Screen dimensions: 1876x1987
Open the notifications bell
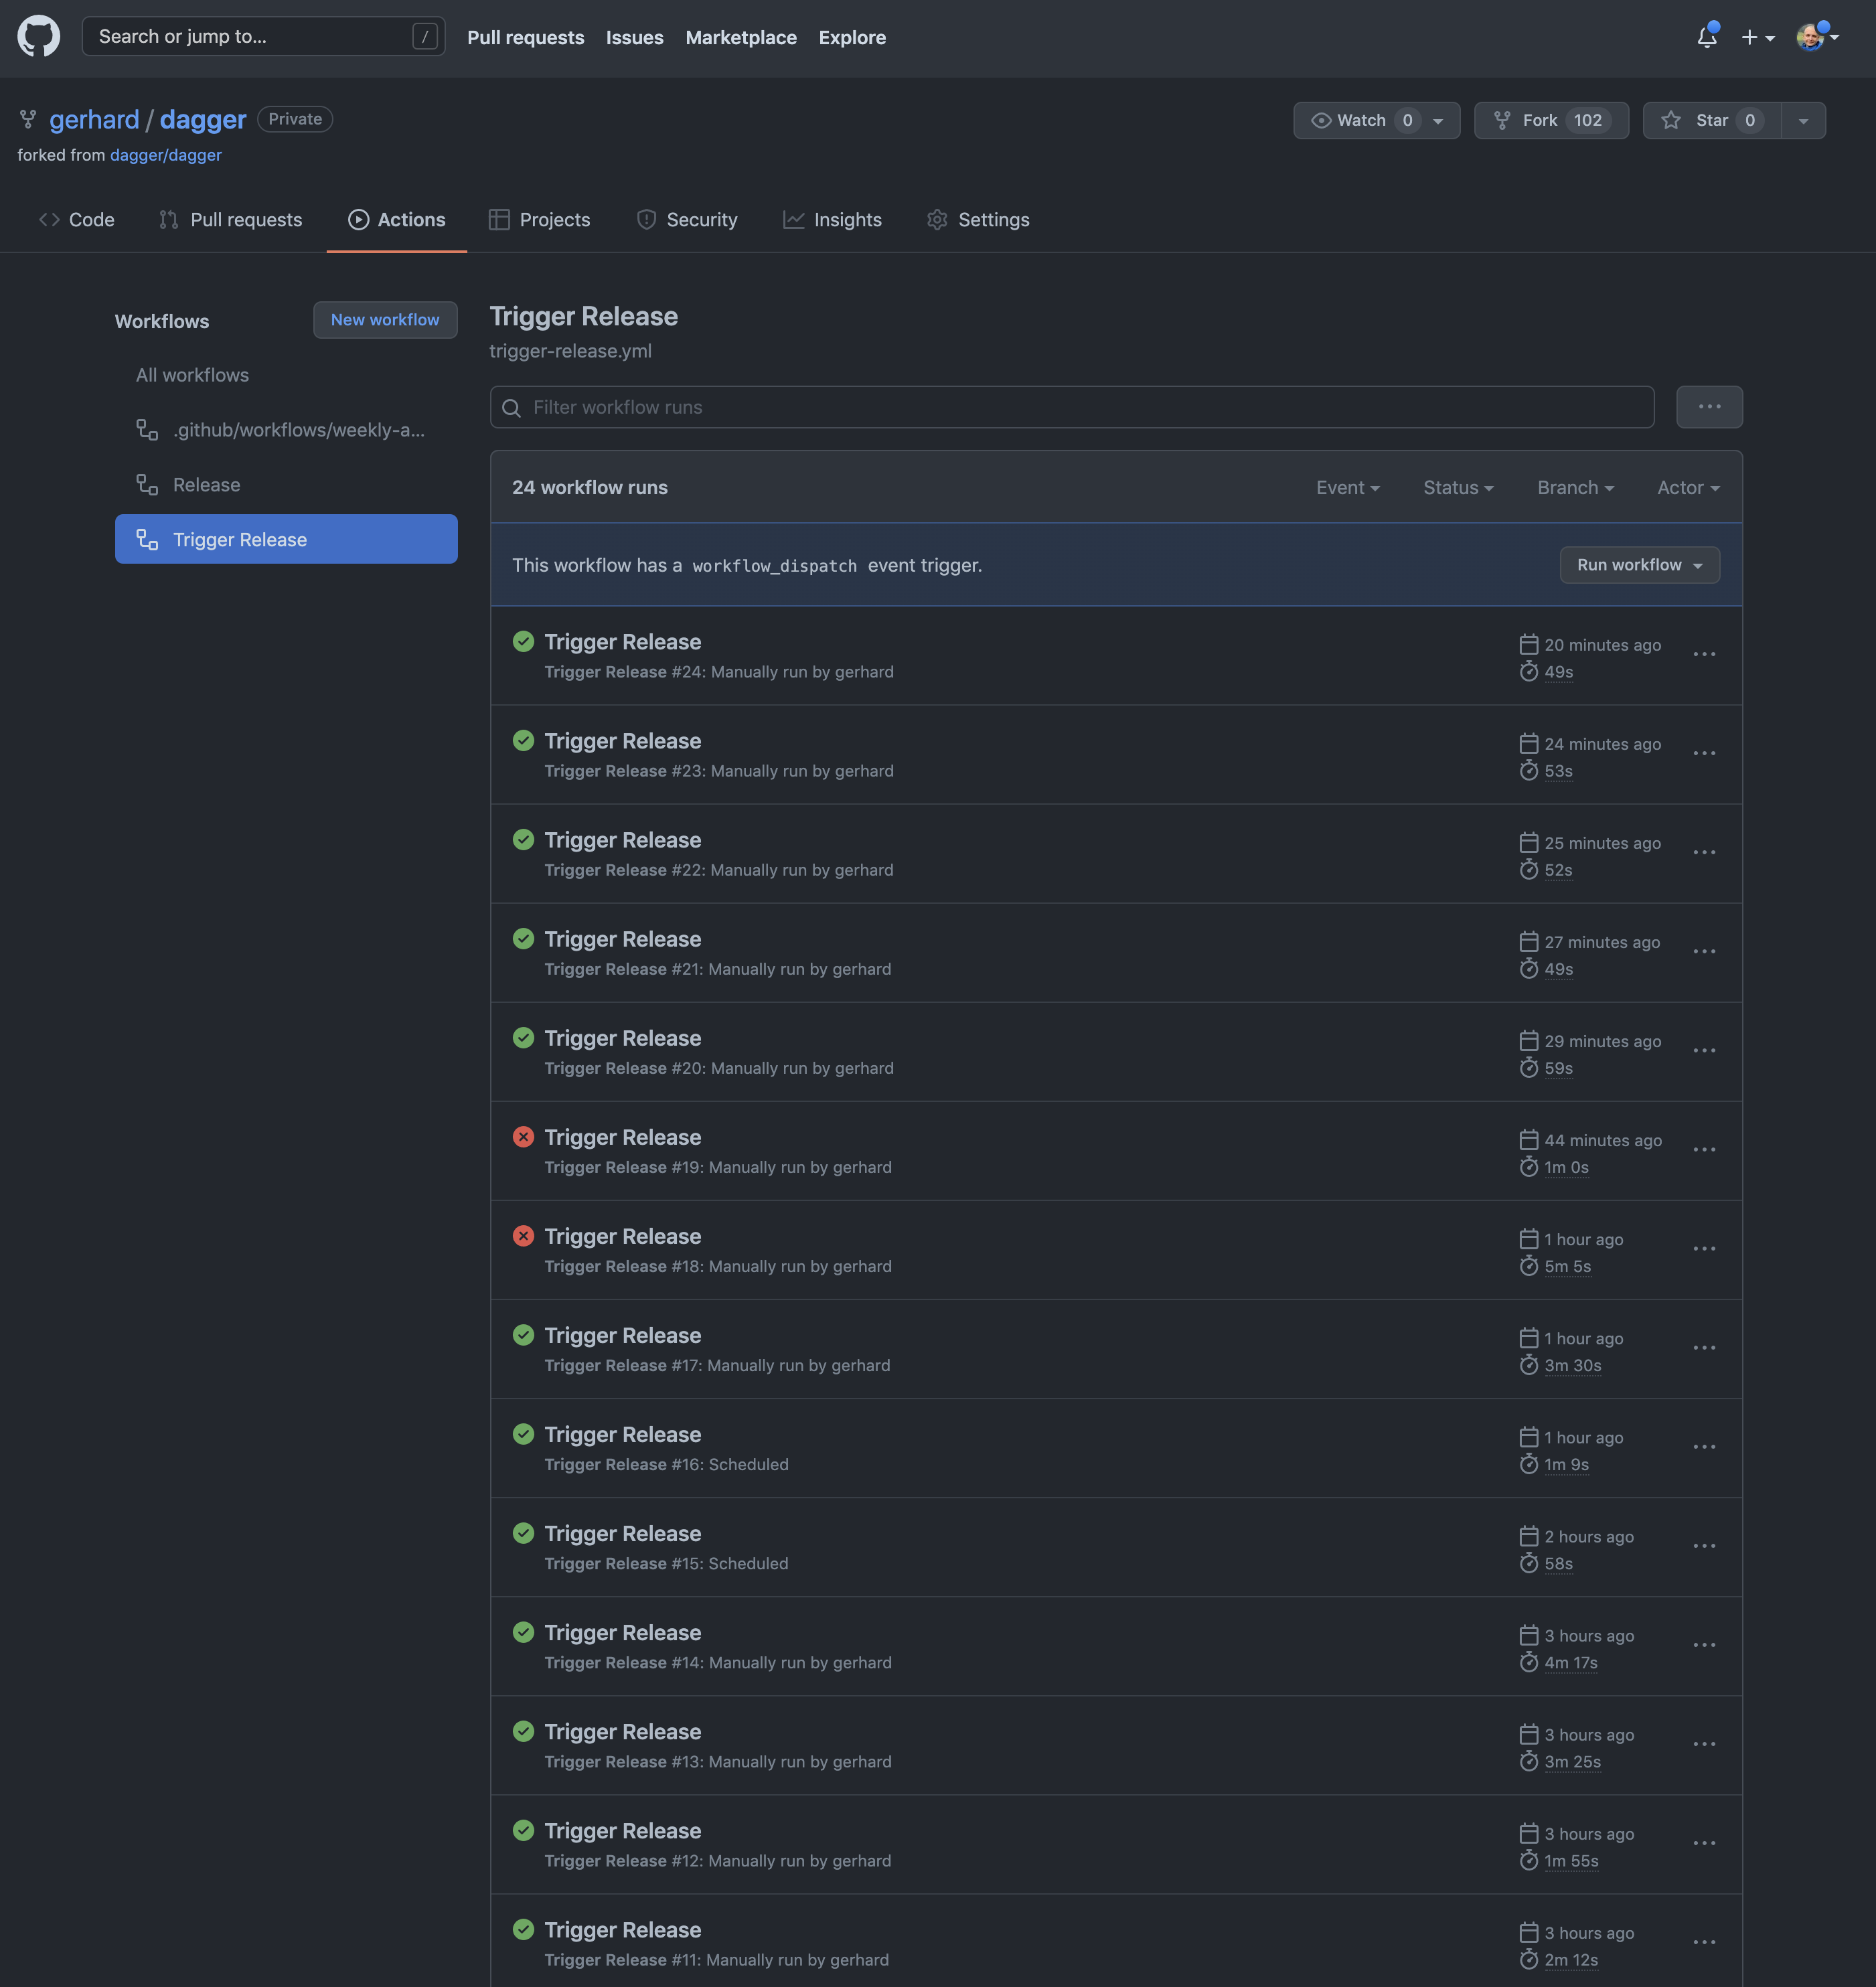pyautogui.click(x=1706, y=37)
